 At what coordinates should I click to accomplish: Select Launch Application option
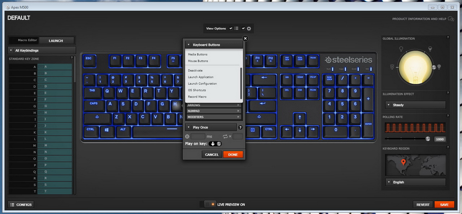[201, 77]
